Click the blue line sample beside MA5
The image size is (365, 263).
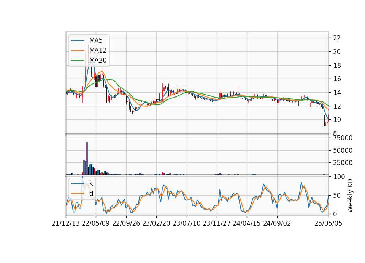[78, 40]
